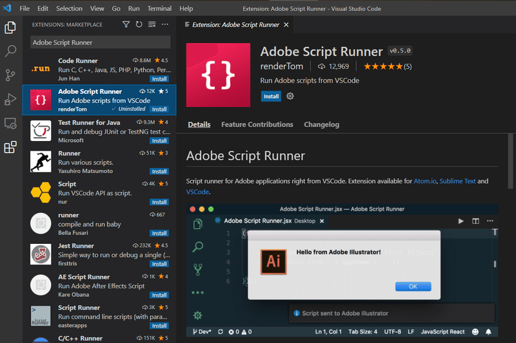Click the filter extensions funnel icon
This screenshot has width=516, height=343.
(x=126, y=24)
